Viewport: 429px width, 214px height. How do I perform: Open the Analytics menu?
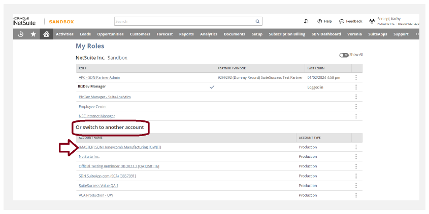[209, 34]
